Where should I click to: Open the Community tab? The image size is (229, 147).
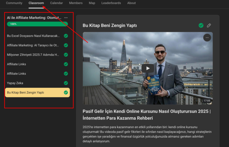(x=14, y=3)
